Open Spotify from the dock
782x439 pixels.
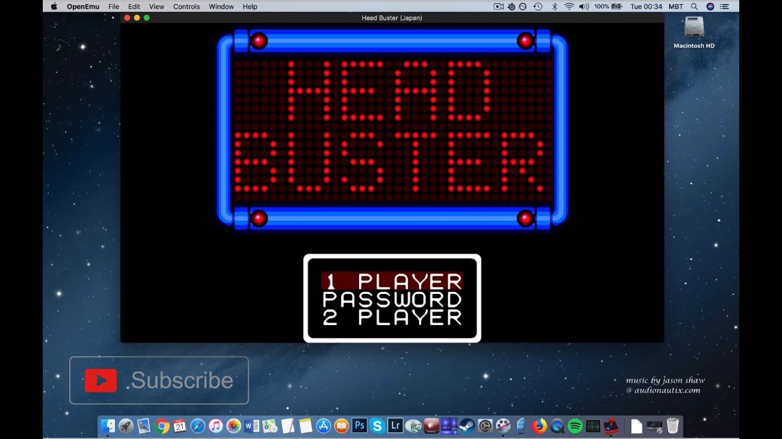tap(575, 426)
